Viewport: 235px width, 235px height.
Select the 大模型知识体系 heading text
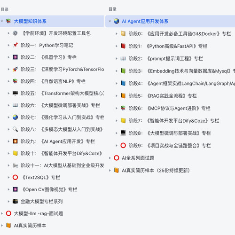(x=30, y=21)
